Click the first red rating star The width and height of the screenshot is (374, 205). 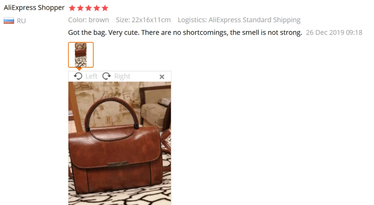pos(72,8)
